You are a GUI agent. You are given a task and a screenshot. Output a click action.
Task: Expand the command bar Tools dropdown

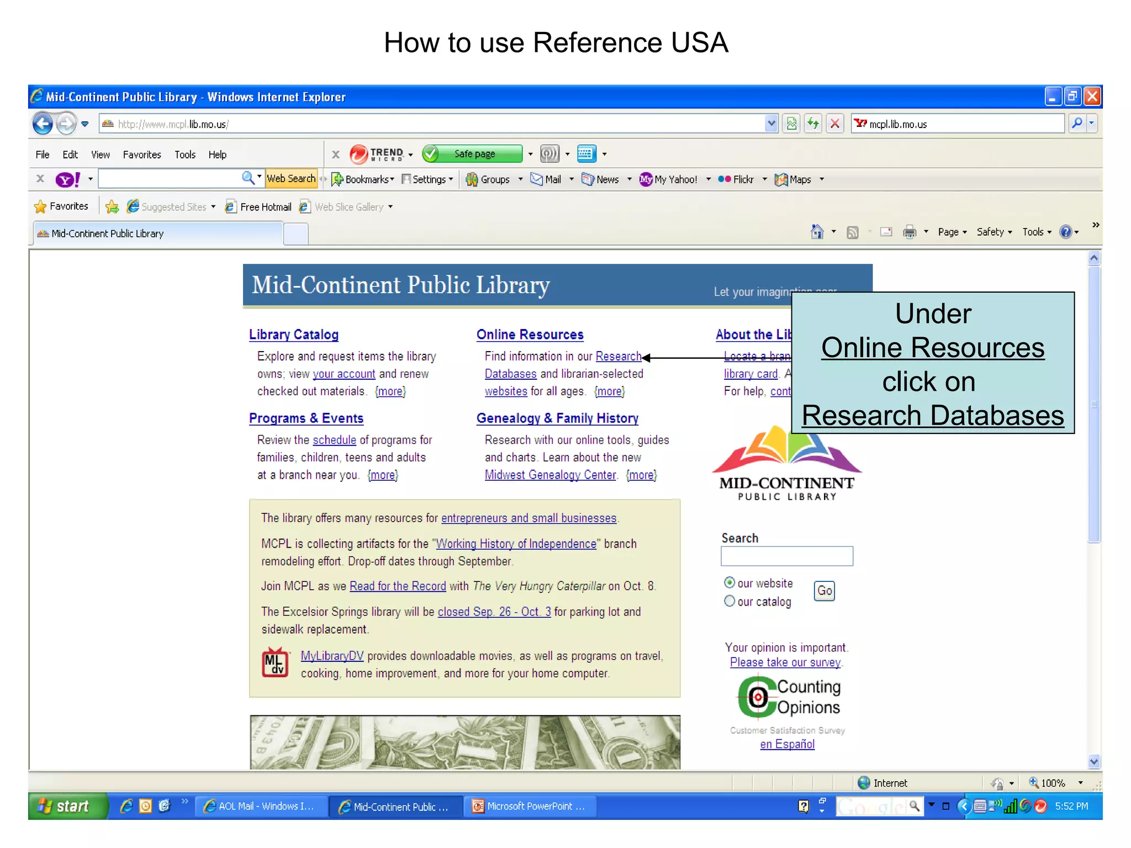pos(1037,232)
